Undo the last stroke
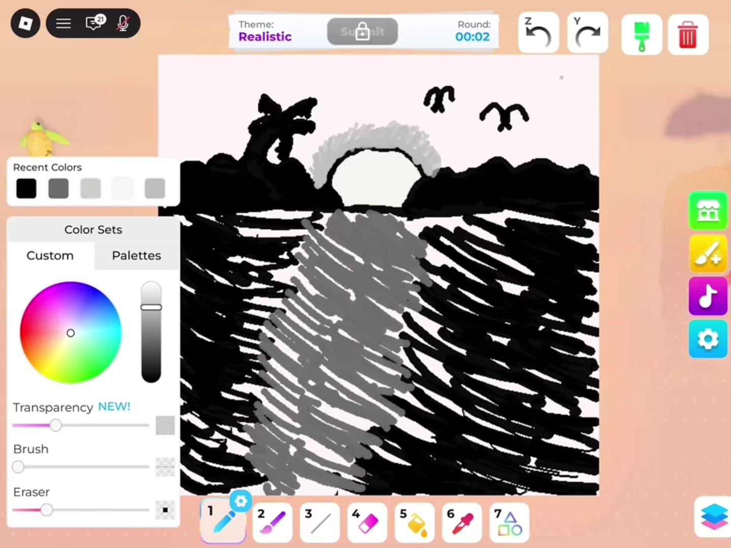Viewport: 731px width, 548px height. pos(538,33)
